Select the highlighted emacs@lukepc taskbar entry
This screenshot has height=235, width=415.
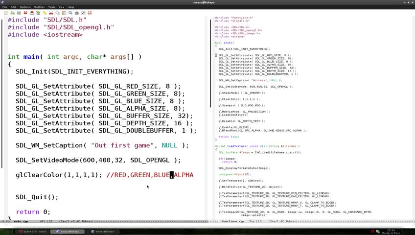(68, 232)
